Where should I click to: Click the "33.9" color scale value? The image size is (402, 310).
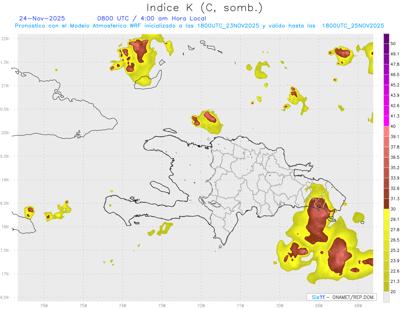[x=395, y=178]
